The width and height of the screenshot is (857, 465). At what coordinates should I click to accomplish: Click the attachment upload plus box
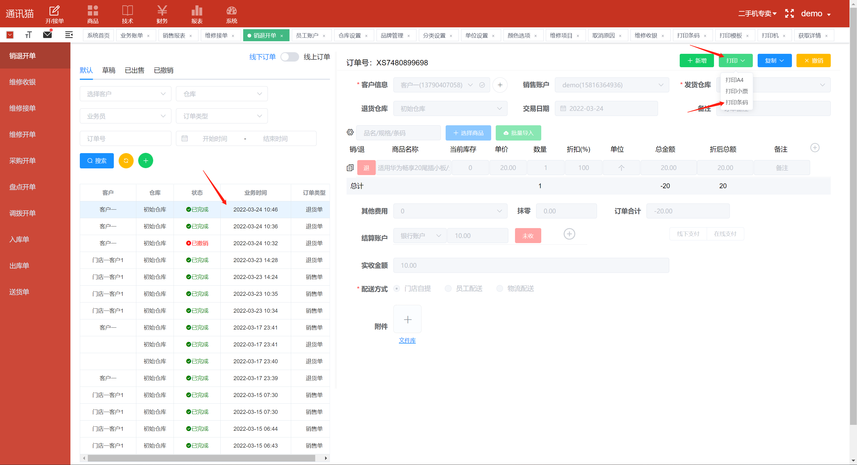(408, 319)
